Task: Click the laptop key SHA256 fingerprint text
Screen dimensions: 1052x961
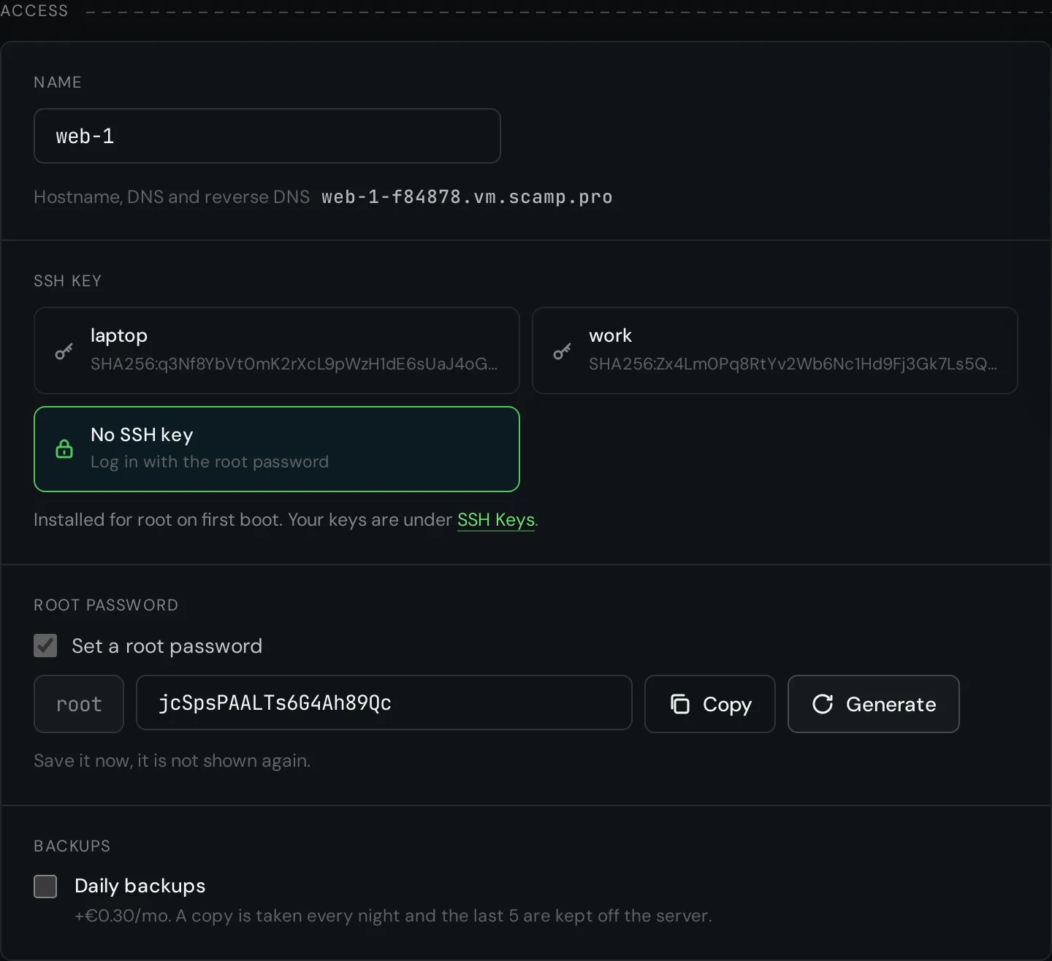Action: tap(294, 364)
